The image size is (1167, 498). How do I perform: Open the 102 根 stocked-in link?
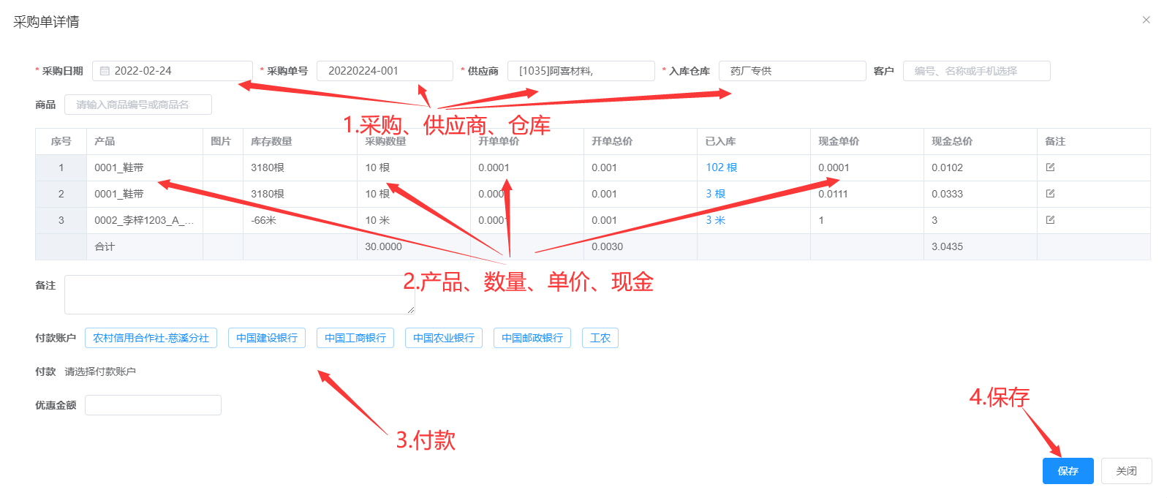721,167
